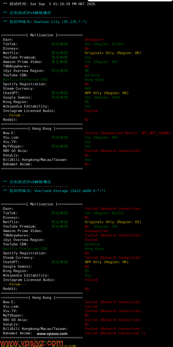
Task: Click "YouTube CDN:" label in the IPv6 results
Action: [16, 244]
